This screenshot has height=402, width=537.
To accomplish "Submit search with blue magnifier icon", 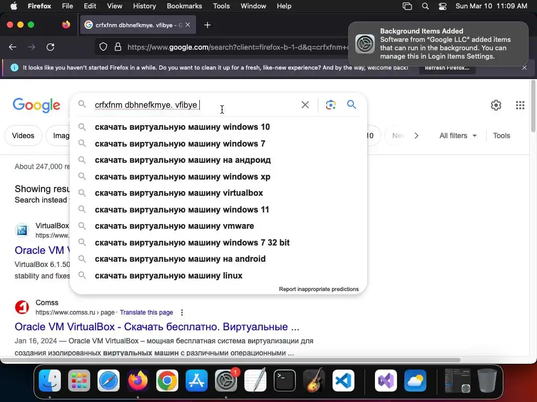I will (x=351, y=104).
